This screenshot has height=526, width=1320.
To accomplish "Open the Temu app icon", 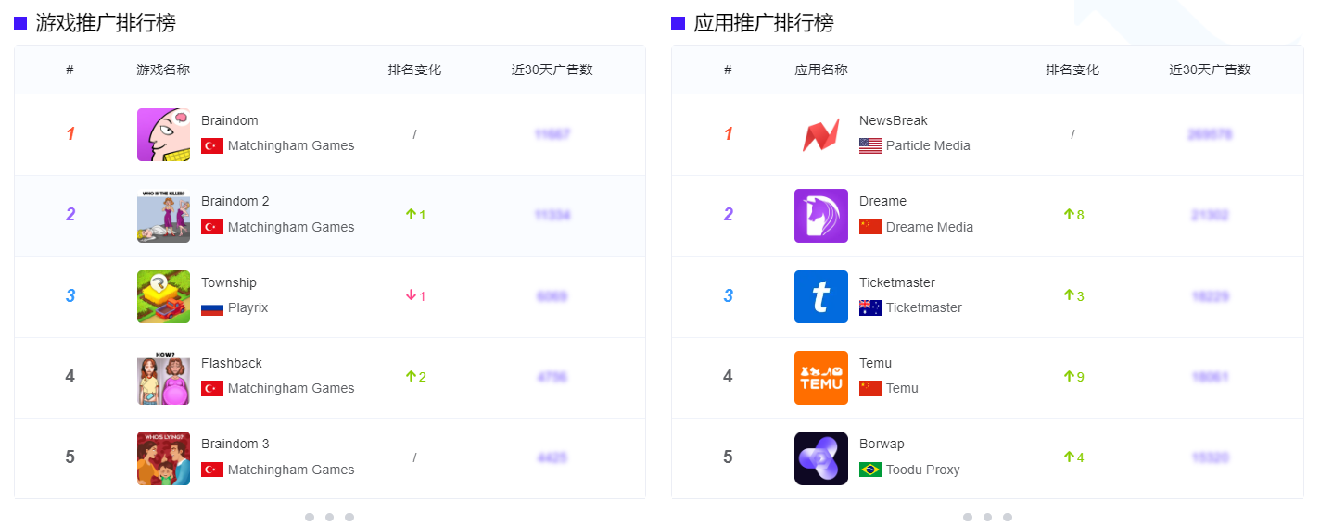I will [x=821, y=377].
